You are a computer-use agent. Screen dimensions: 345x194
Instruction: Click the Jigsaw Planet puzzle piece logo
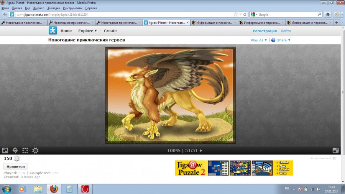(53, 30)
